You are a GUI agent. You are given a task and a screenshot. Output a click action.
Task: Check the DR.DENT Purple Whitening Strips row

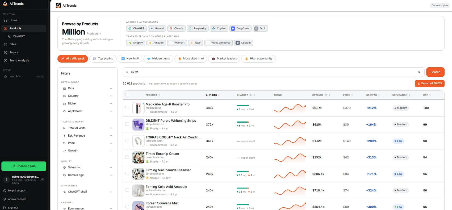coord(127,124)
